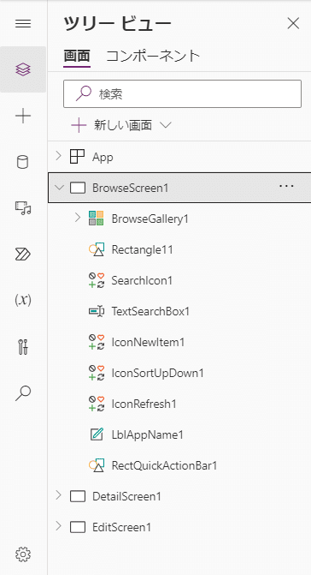Expand the BrowseGallery1 item
This screenshot has height=575, width=311.
77,219
